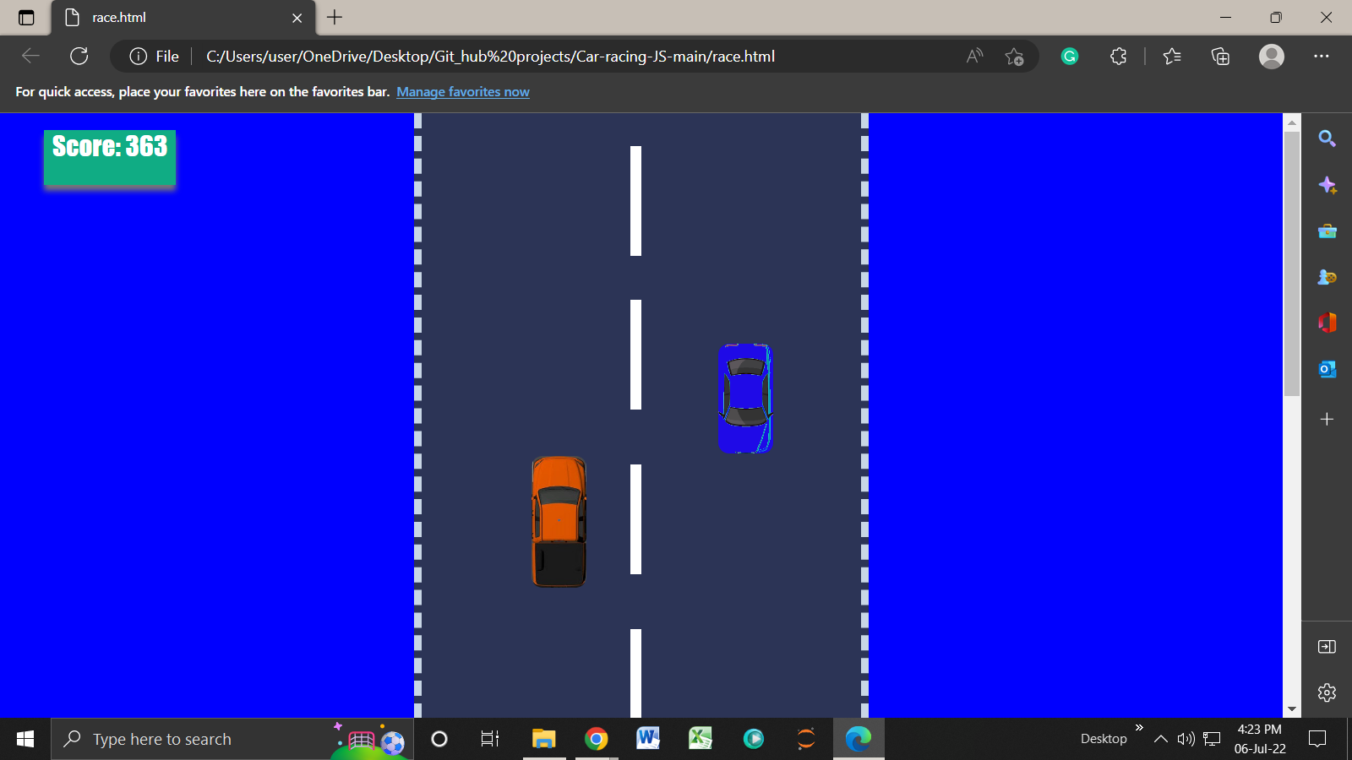Start Read aloud for this page
1352x760 pixels.
[x=973, y=56]
